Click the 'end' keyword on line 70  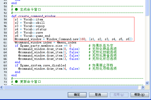pos(18,72)
